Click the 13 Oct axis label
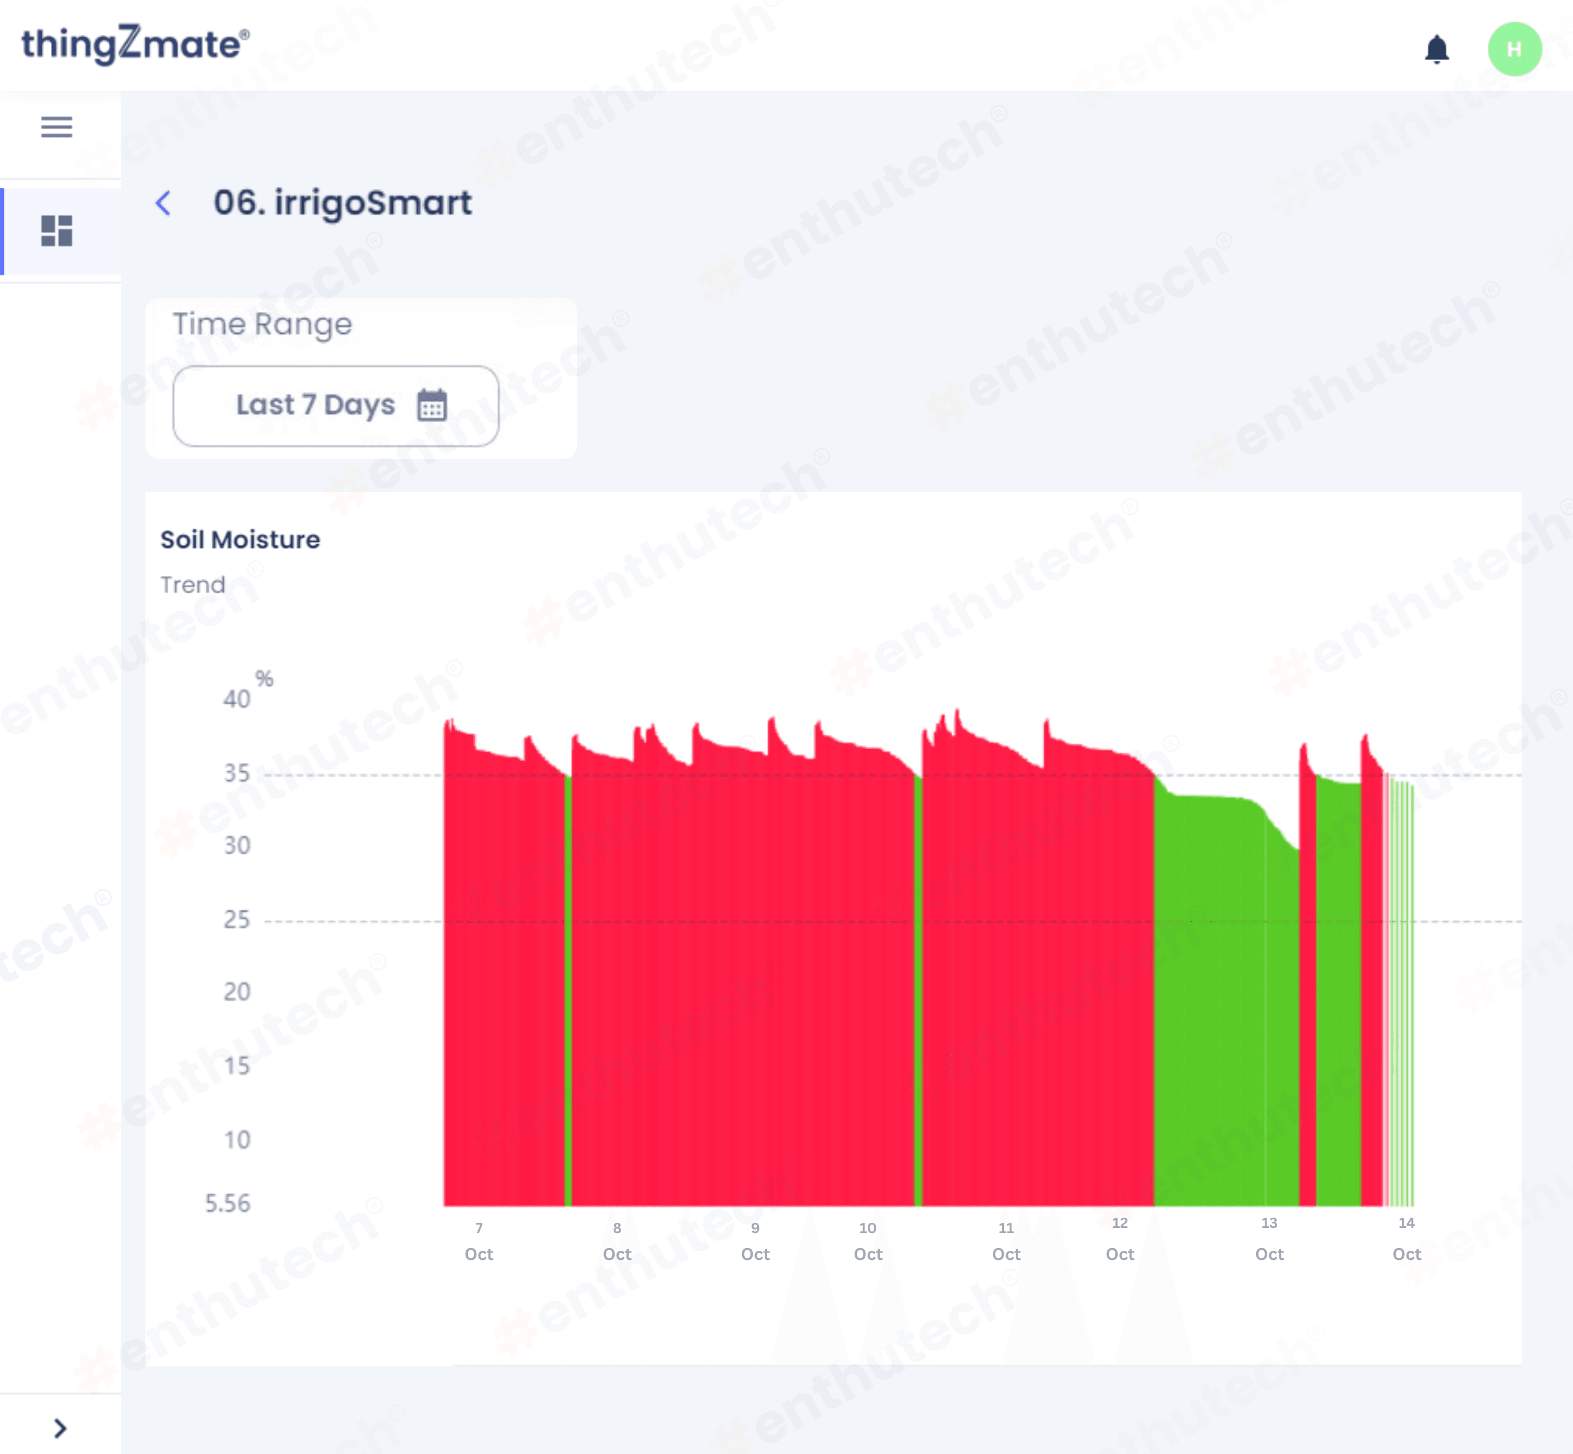Image resolution: width=1573 pixels, height=1454 pixels. (x=1269, y=1238)
